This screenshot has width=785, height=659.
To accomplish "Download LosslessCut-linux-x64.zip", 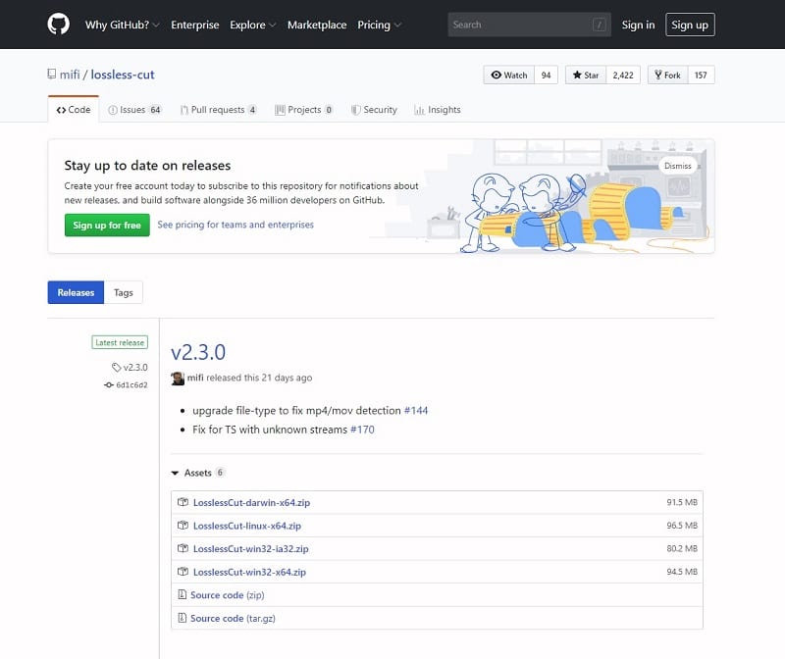I will tap(247, 526).
